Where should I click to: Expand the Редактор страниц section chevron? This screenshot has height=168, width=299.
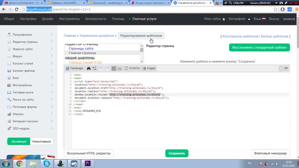pos(51,42)
